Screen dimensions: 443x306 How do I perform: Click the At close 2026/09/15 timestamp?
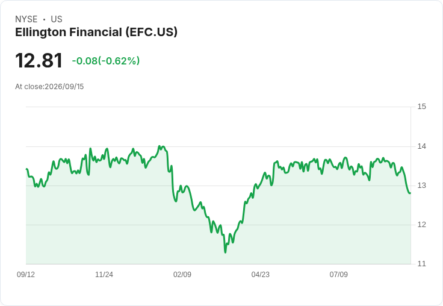coord(49,87)
